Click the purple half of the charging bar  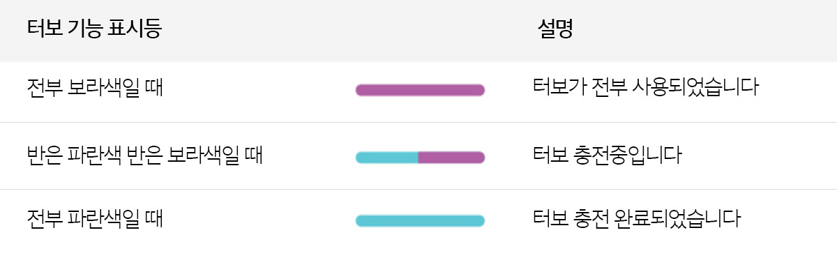coord(451,158)
